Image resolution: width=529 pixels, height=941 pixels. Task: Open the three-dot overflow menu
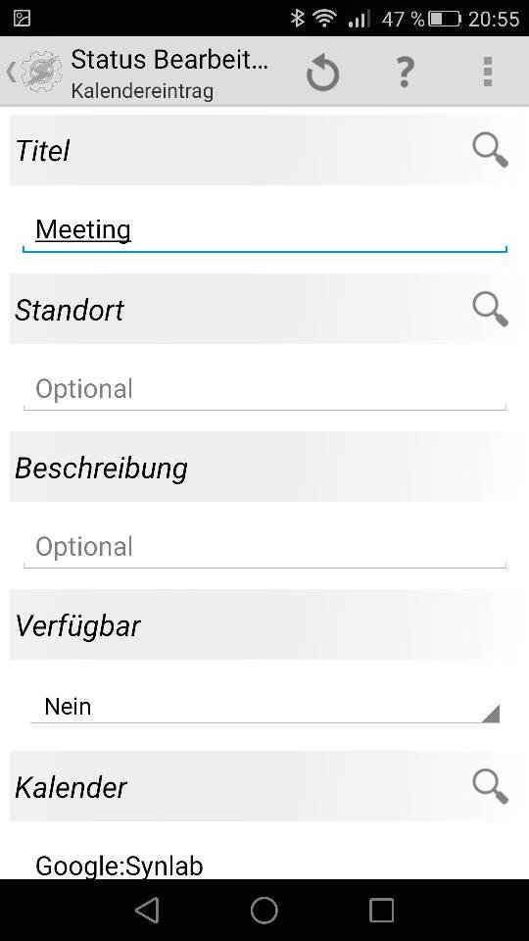pyautogui.click(x=488, y=72)
